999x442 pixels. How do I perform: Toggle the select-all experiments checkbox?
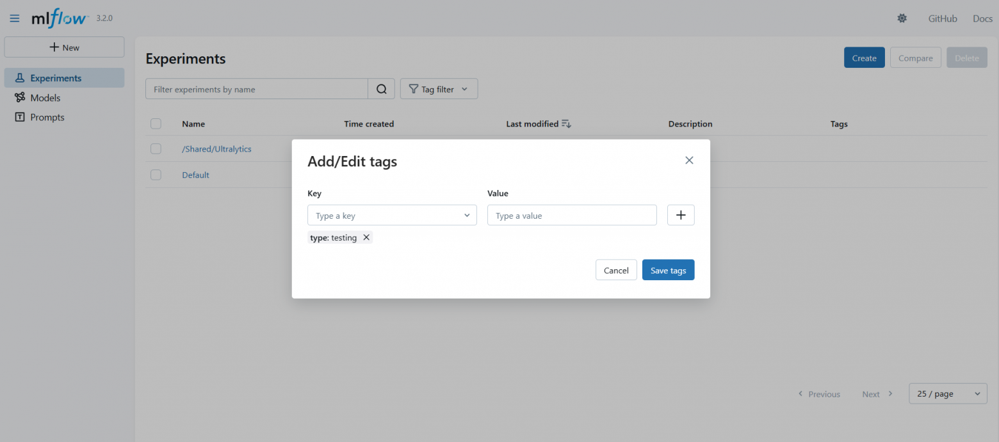point(156,124)
